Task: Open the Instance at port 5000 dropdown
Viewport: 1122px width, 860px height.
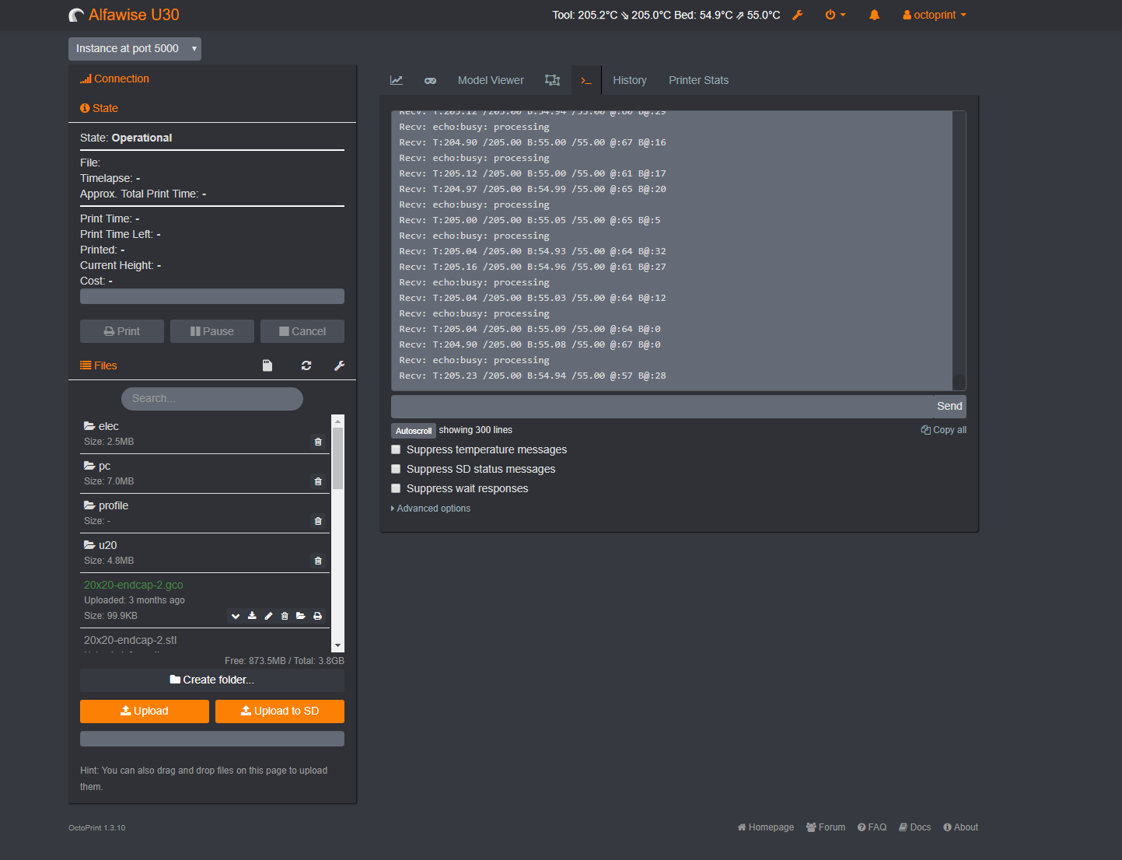Action: pyautogui.click(x=135, y=48)
